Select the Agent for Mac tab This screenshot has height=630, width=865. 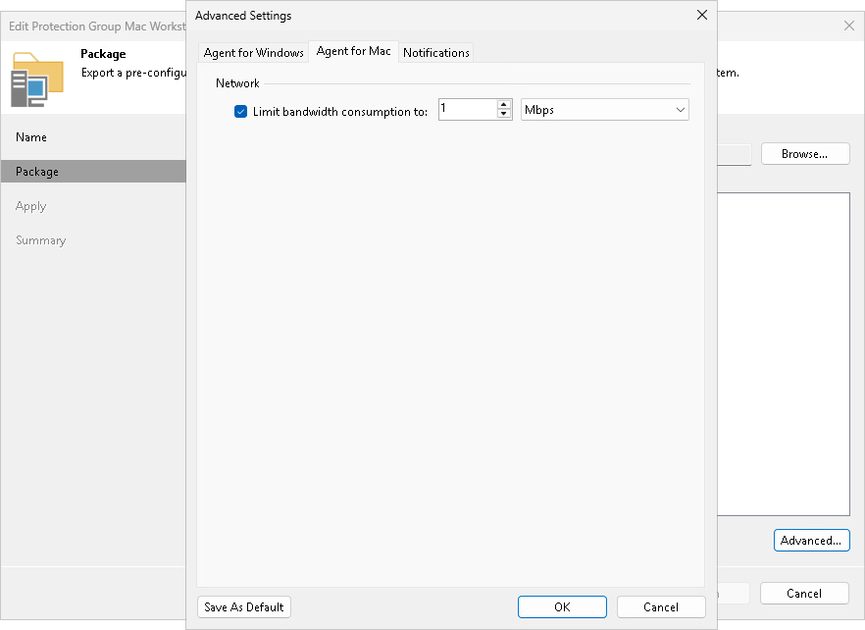(x=354, y=51)
